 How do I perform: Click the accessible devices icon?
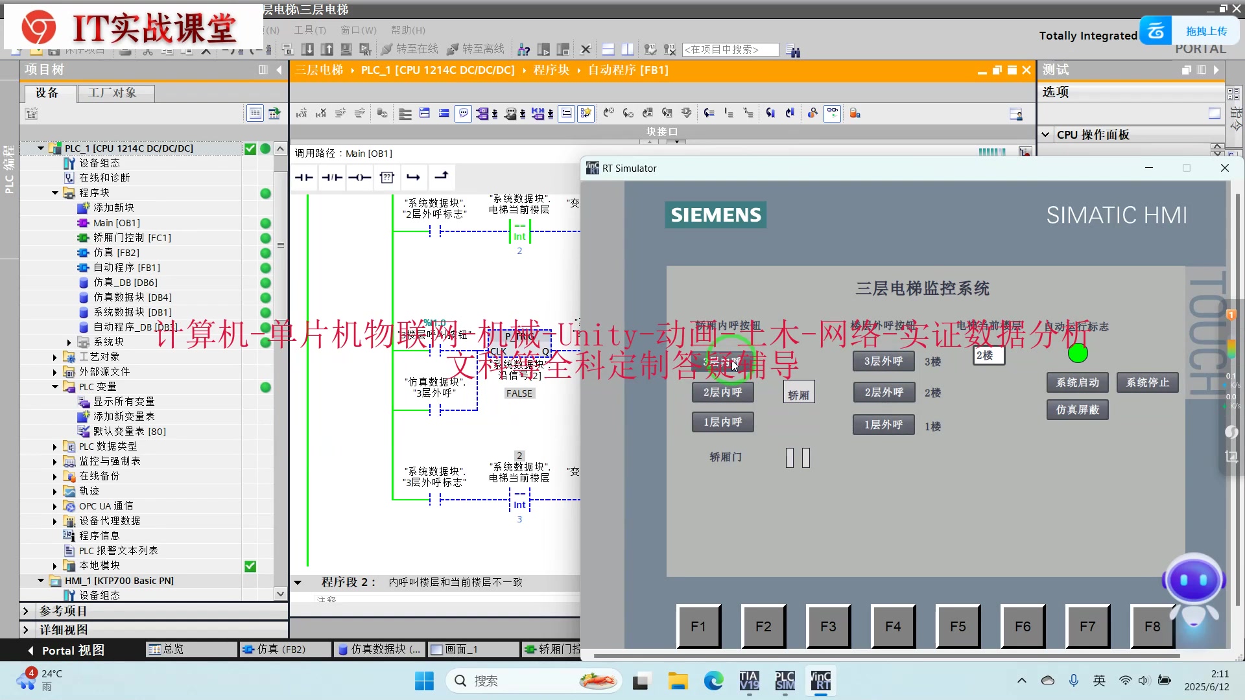point(524,49)
